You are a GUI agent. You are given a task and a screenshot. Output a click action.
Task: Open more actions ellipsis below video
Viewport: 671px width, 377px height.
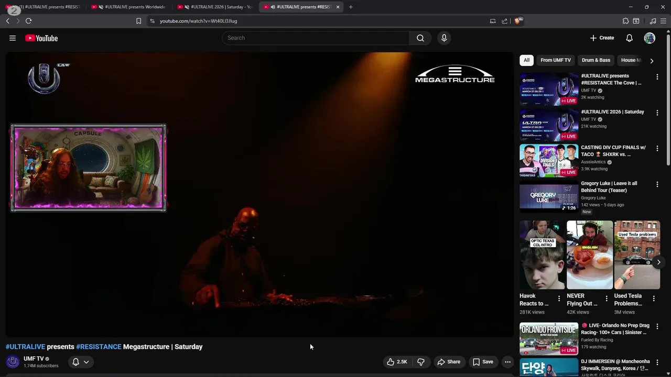[507, 362]
